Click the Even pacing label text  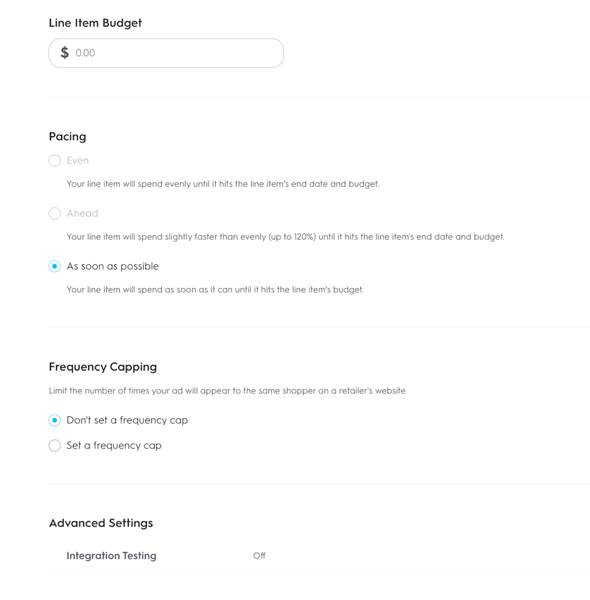pos(77,161)
